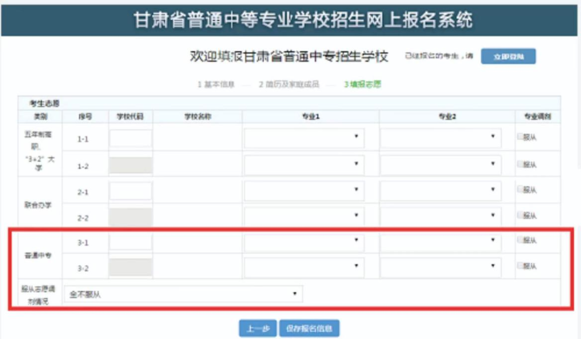581x339 pixels.
Task: Click the 保存报名信息 button
Action: pos(309,328)
